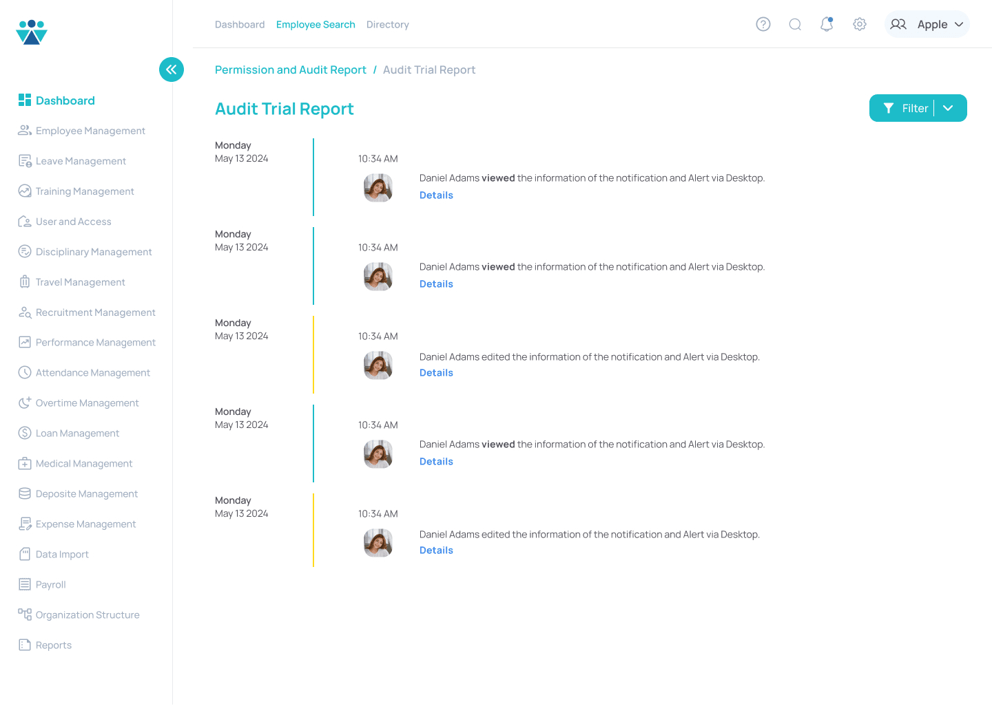Click the Attendance Management clock icon
Image resolution: width=992 pixels, height=706 pixels.
click(25, 372)
